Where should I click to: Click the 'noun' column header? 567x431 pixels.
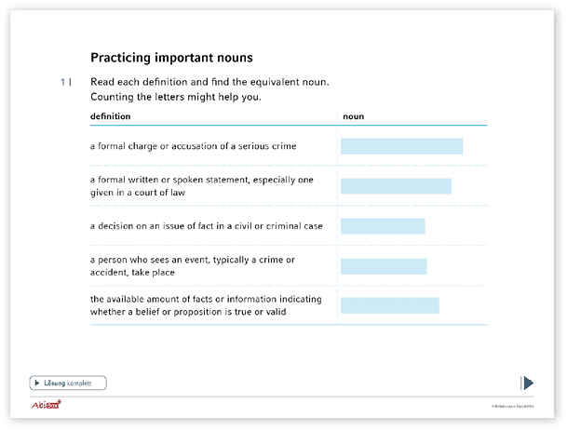click(353, 116)
